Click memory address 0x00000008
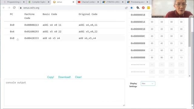Viewport: 194px width, 109px height. click(138, 43)
